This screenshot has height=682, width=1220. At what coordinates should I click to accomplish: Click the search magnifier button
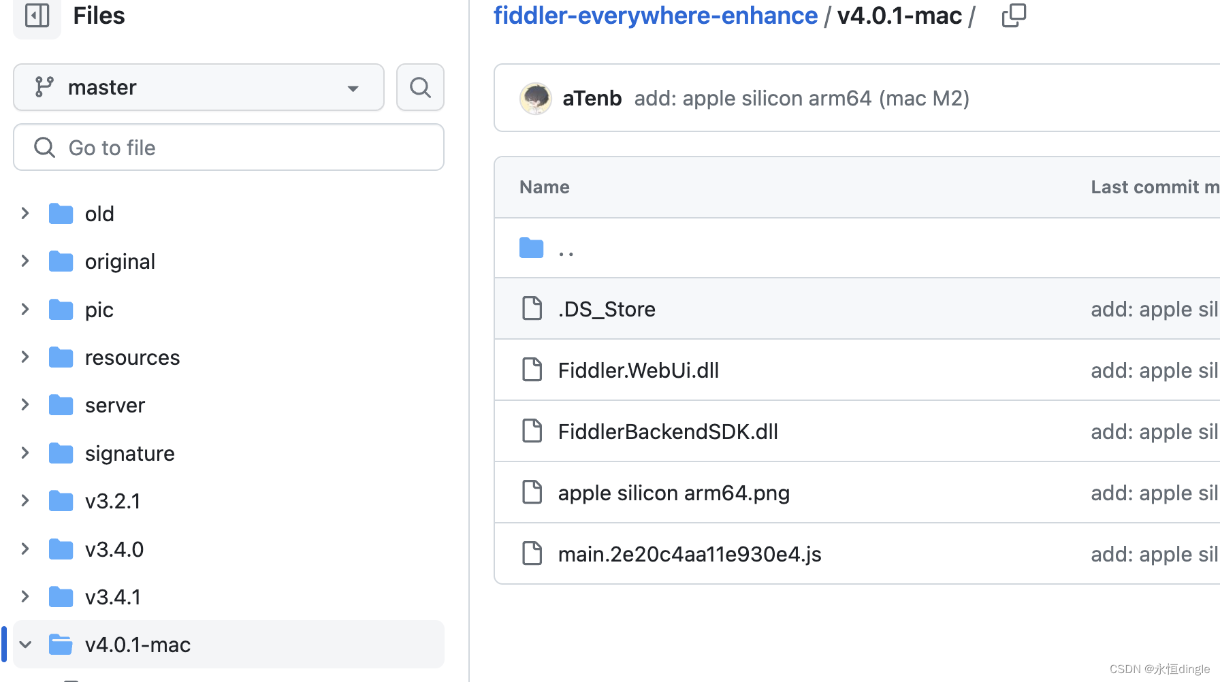click(420, 87)
